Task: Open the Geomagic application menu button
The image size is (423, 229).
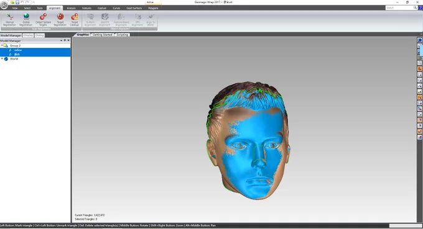Action: click(x=4, y=5)
